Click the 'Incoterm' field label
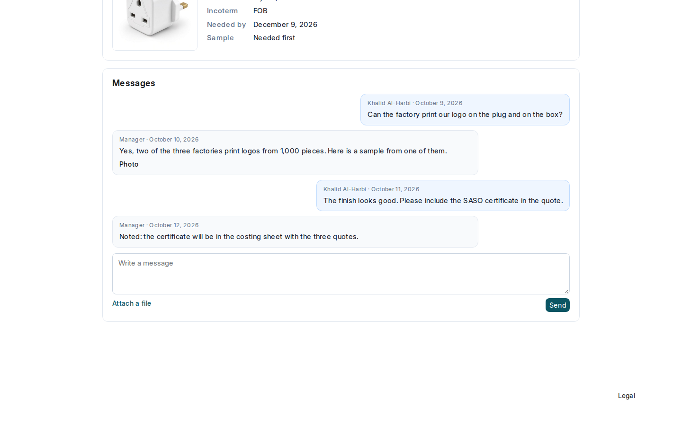This screenshot has height=426, width=682. point(222,11)
